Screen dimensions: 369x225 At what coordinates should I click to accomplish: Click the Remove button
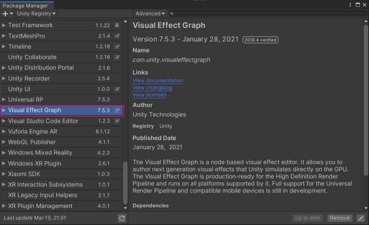pyautogui.click(x=339, y=218)
